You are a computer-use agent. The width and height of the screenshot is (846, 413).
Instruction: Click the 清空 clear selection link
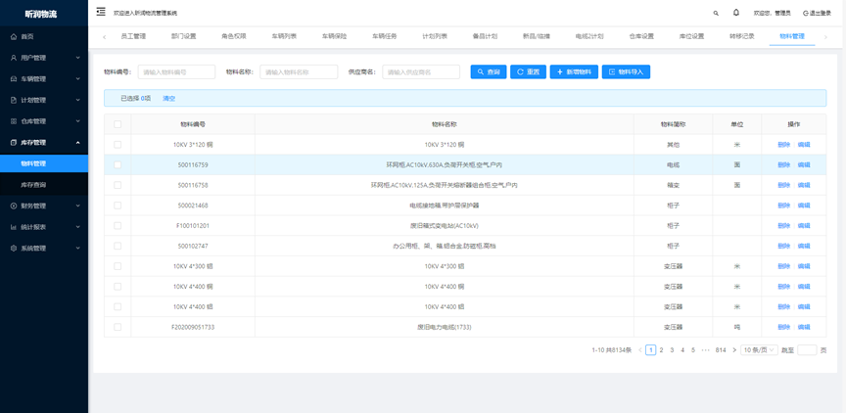[x=168, y=98]
